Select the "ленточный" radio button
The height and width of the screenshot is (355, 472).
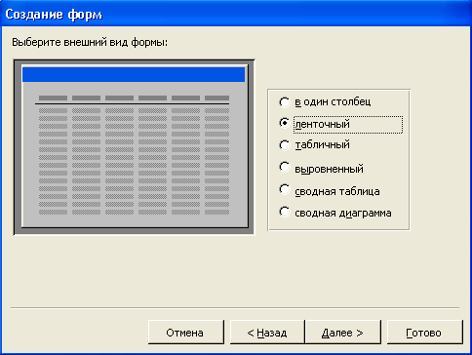285,123
